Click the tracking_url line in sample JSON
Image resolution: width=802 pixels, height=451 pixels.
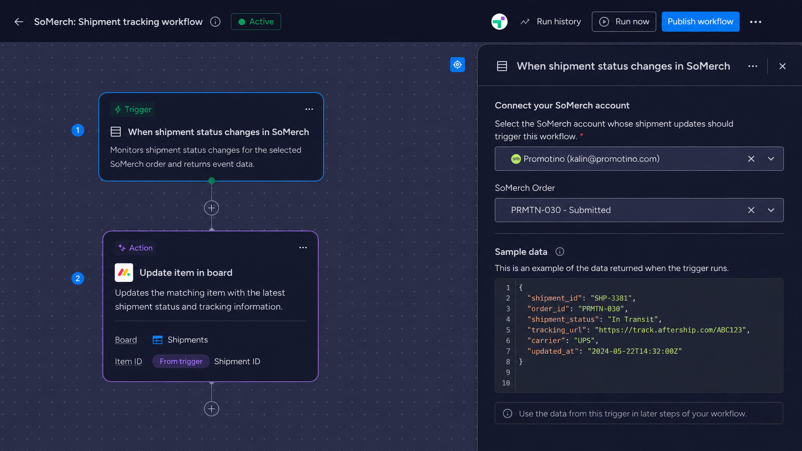click(x=638, y=330)
